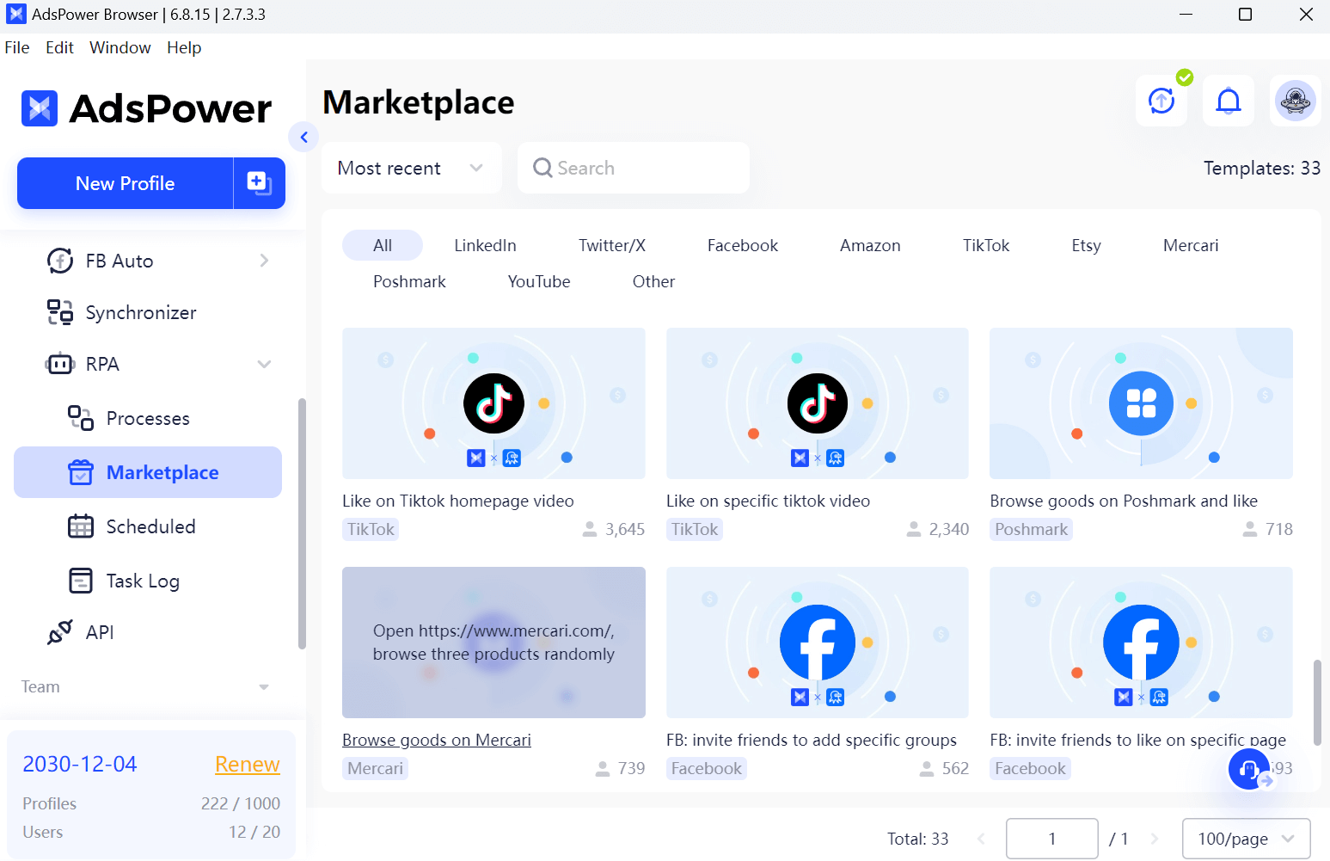Click the Renew link
Image resolution: width=1330 pixels, height=861 pixels.
(x=248, y=764)
